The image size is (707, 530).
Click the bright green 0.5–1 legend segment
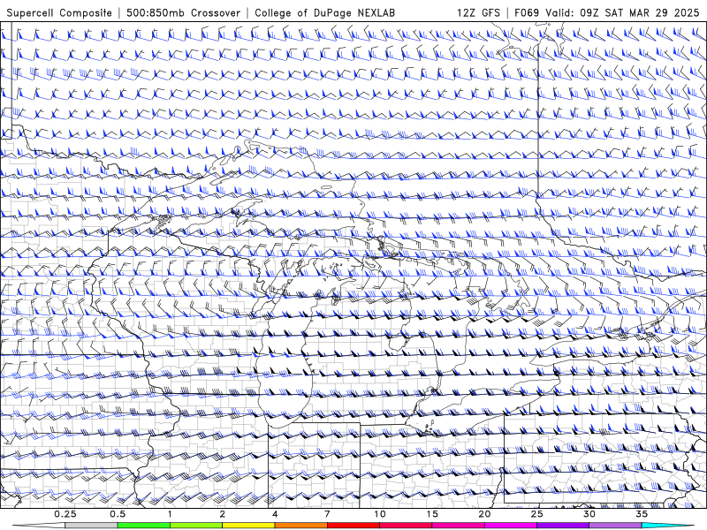pyautogui.click(x=143, y=526)
